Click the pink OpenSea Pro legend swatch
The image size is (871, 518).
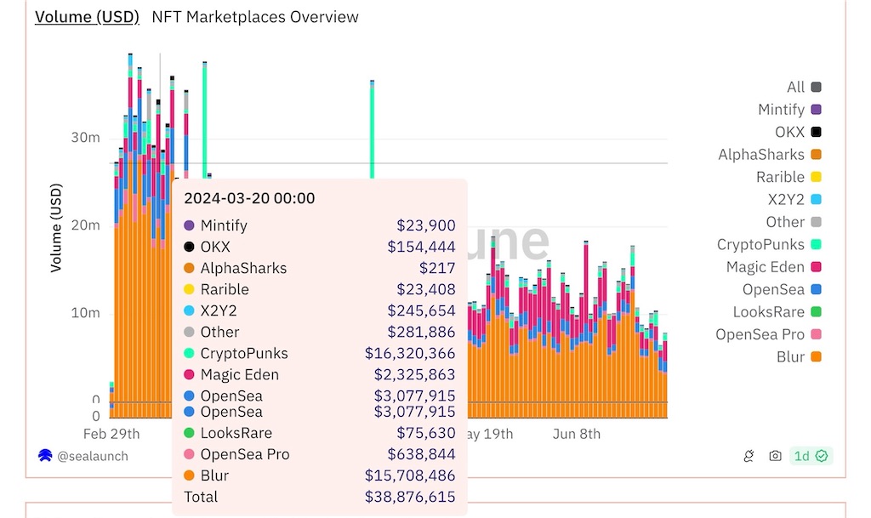pos(816,334)
